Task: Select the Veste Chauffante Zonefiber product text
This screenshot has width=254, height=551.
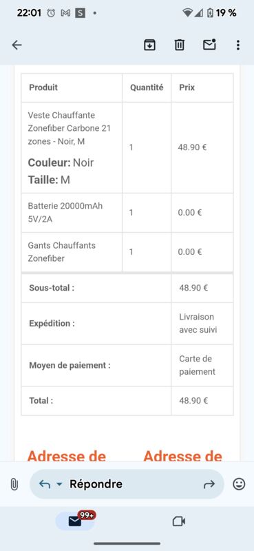Action: [70, 128]
